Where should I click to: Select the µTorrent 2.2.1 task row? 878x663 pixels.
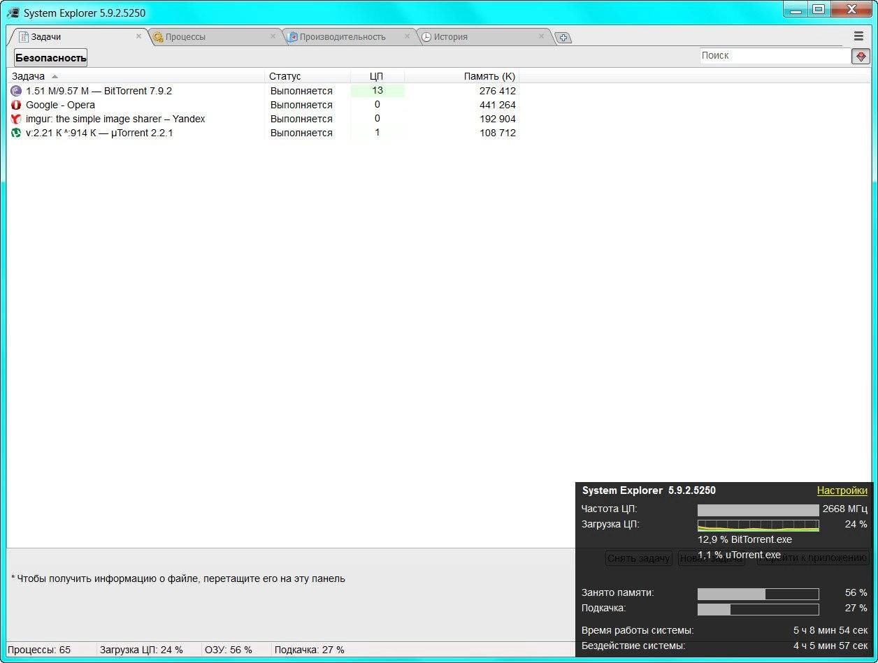coord(263,133)
